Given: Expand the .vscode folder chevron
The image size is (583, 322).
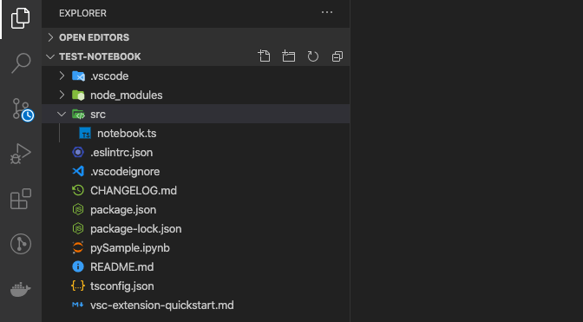Looking at the screenshot, I should [62, 76].
